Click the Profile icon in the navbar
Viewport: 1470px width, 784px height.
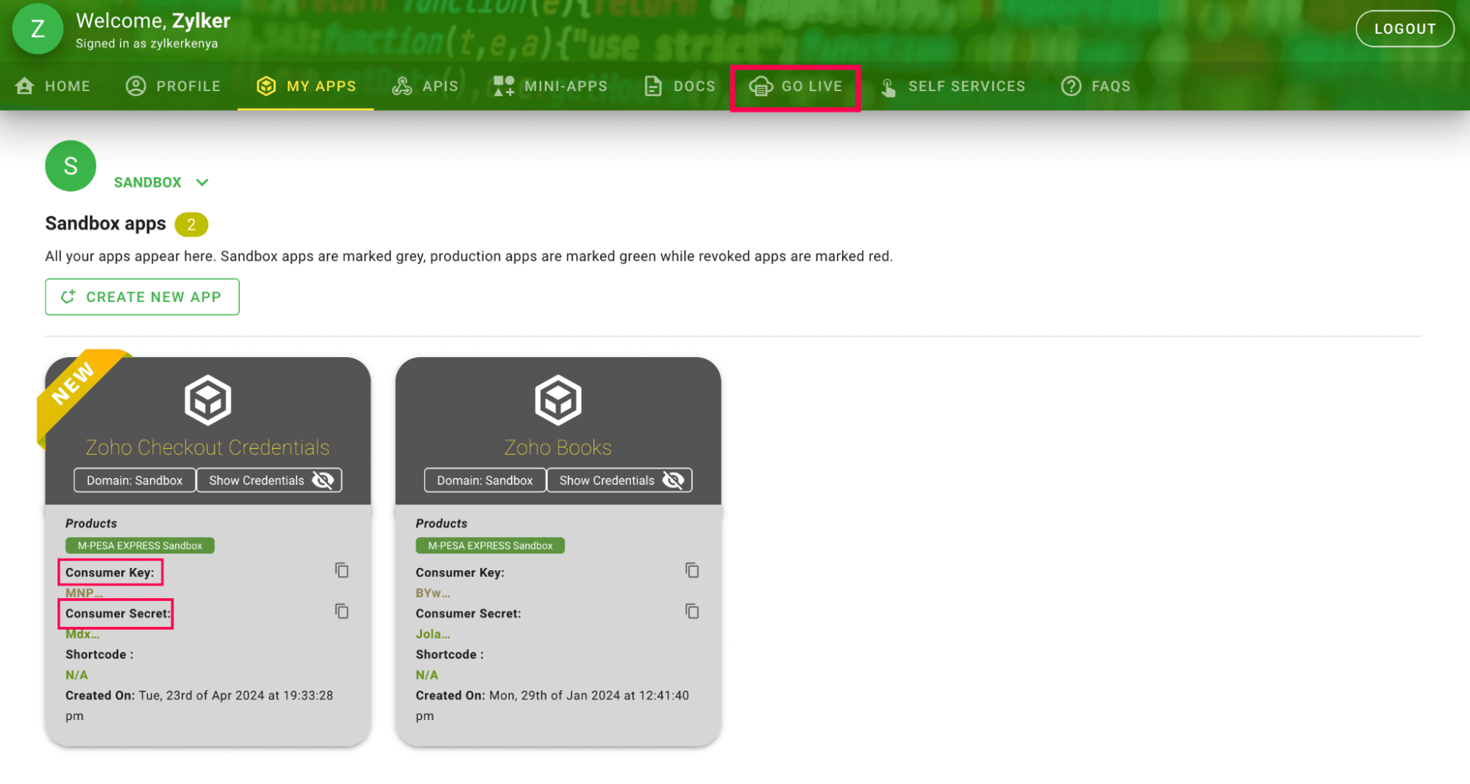pyautogui.click(x=135, y=86)
